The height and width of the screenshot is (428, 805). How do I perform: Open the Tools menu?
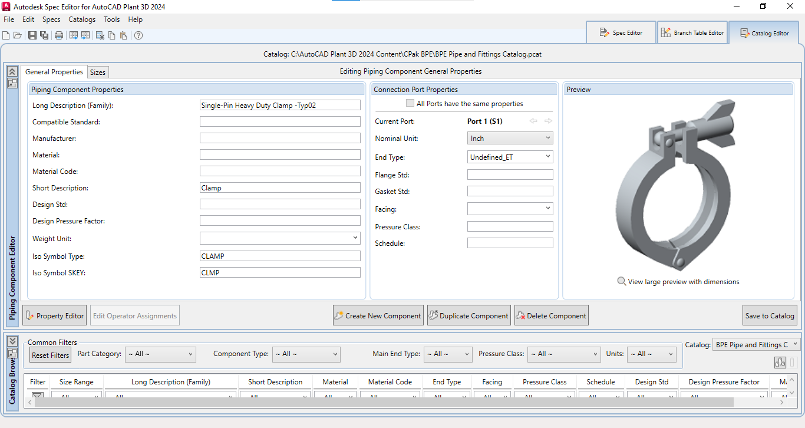(112, 19)
